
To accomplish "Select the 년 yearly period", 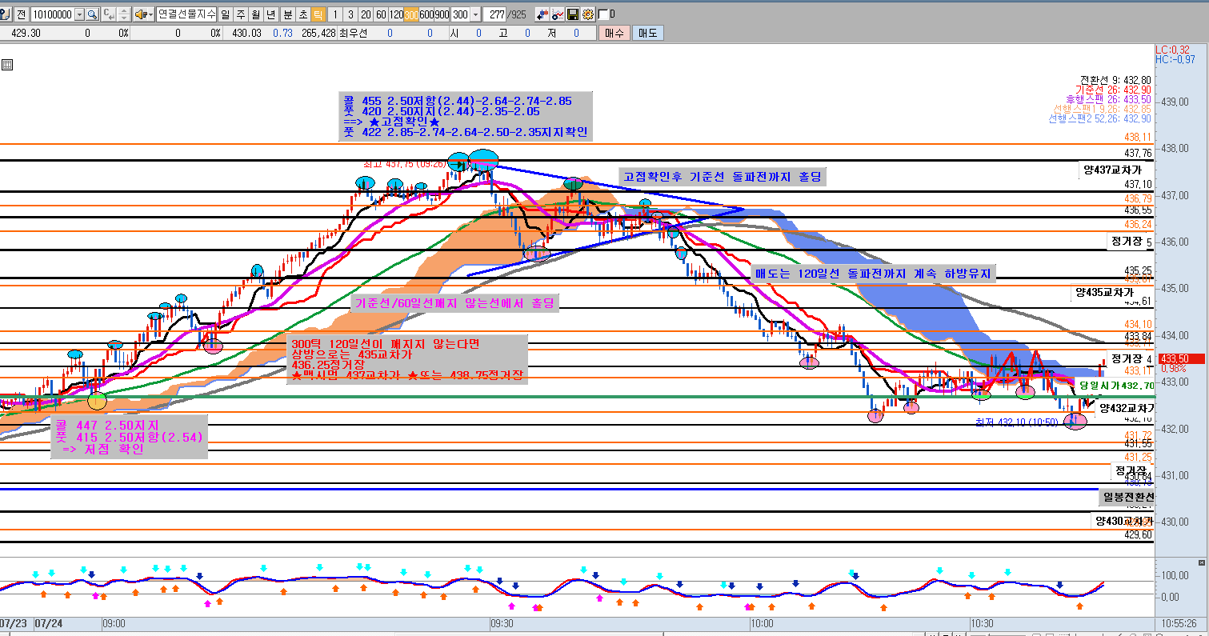I will tap(271, 14).
